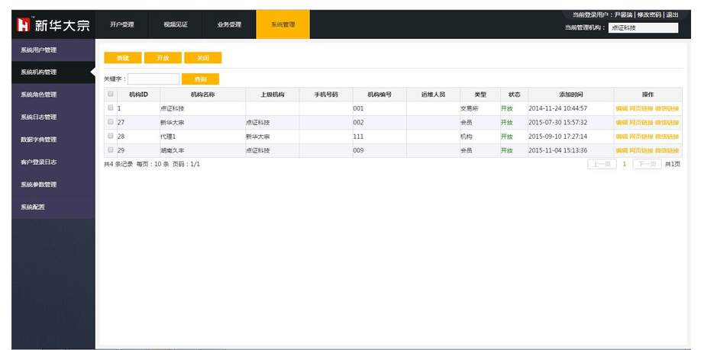Screen dimensions: 701x350
Task: Click the 开放 button above the table
Action: 163,58
